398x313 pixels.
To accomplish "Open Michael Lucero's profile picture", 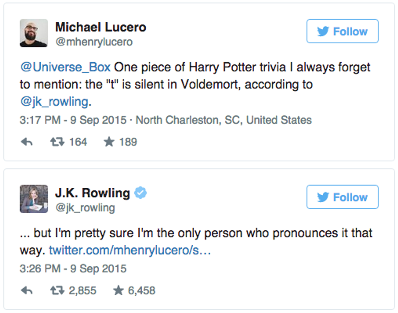I will click(x=34, y=33).
